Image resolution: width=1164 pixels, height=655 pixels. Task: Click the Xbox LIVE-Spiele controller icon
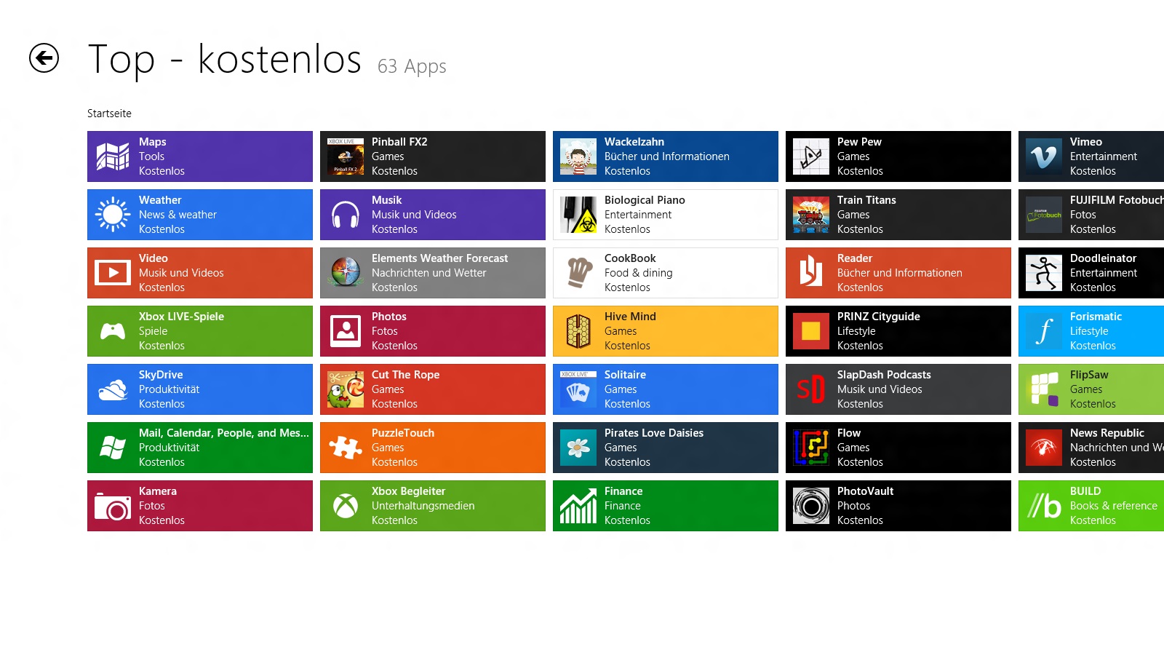[x=113, y=331]
